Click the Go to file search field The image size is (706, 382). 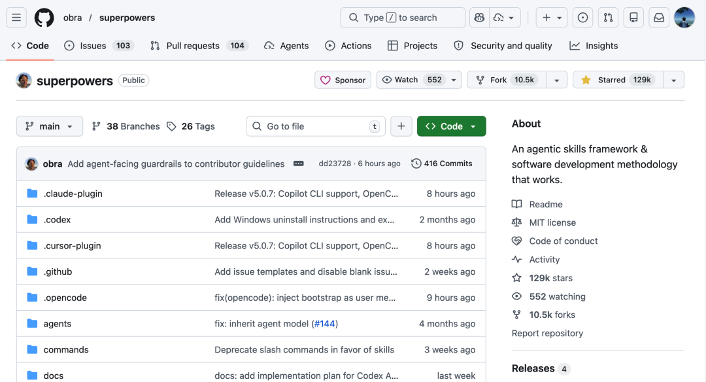click(315, 126)
